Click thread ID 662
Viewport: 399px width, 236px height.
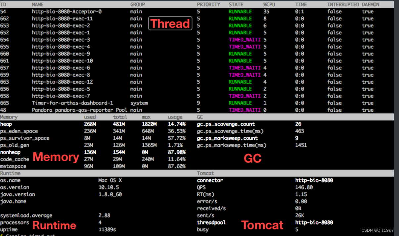tap(5, 19)
